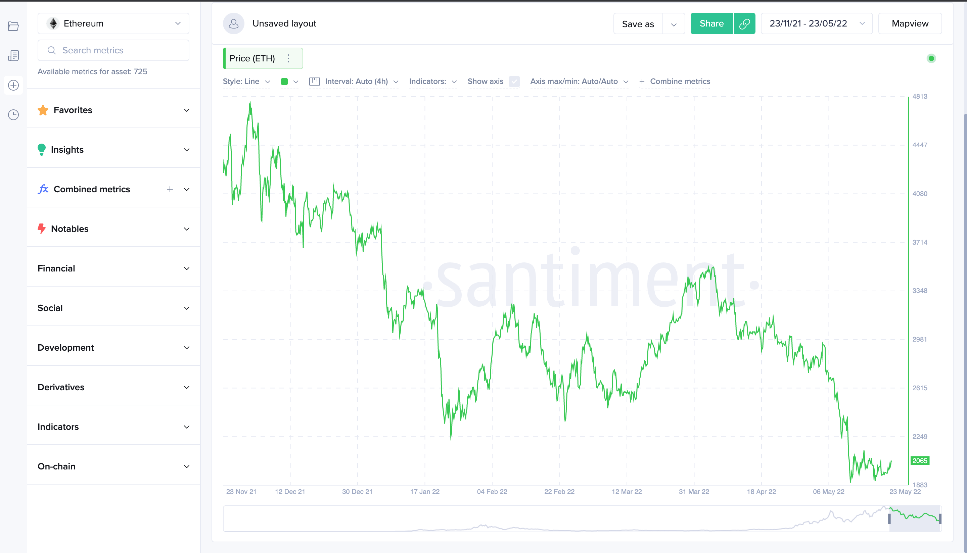Image resolution: width=967 pixels, height=553 pixels.
Task: Click the timeline brush overview chart
Action: [582, 518]
